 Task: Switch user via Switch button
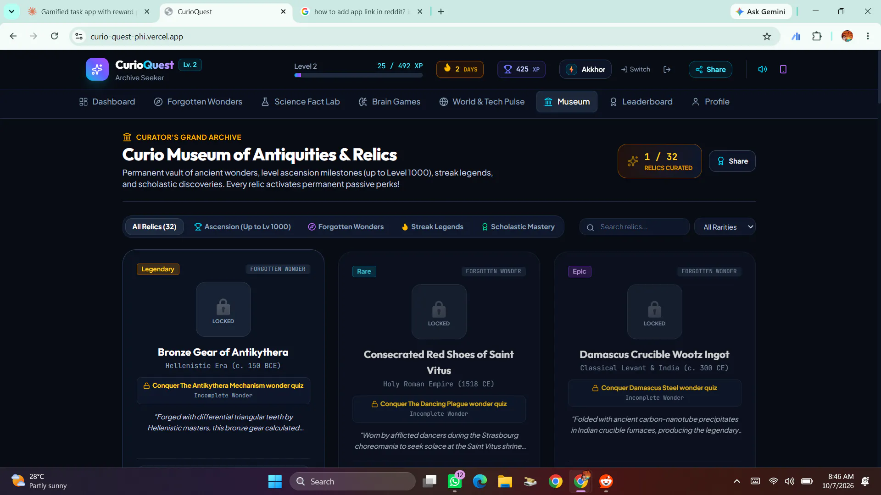click(x=636, y=69)
